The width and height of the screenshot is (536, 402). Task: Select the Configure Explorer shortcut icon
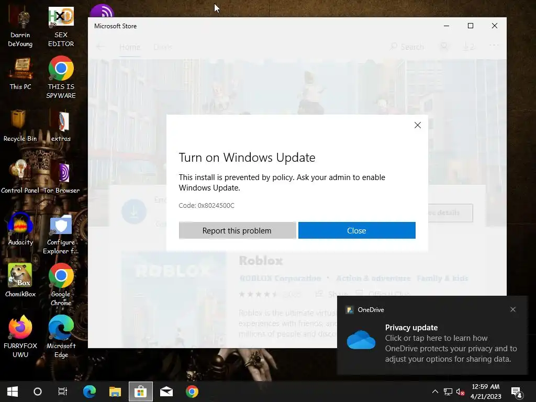tap(61, 234)
